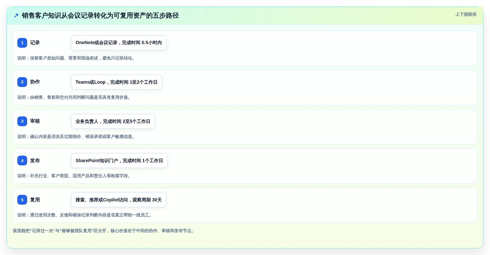Select step number 4 badge
The image size is (490, 255).
click(x=22, y=161)
